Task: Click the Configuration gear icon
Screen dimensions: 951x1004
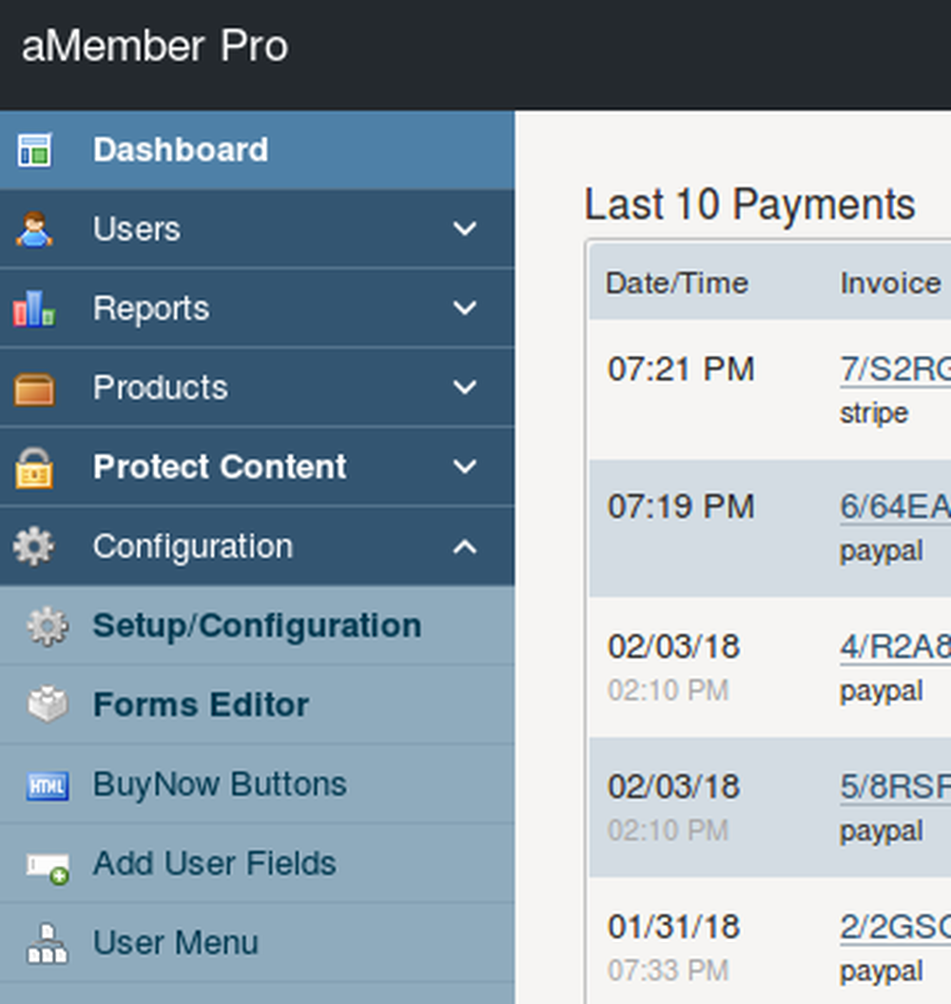Action: [x=34, y=547]
